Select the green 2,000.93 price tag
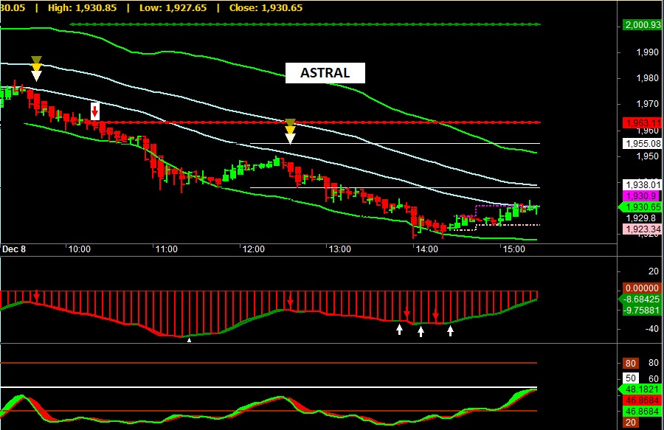This screenshot has width=664, height=430. 640,25
